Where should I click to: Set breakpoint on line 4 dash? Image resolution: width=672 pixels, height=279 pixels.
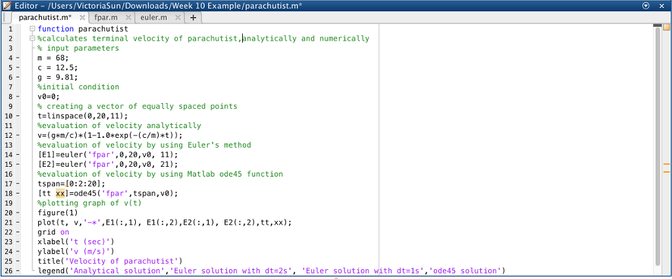click(x=18, y=58)
